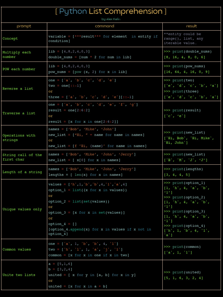The width and height of the screenshot is (223, 297).
Task: Select the Reverse a list label
Action: [18, 89]
